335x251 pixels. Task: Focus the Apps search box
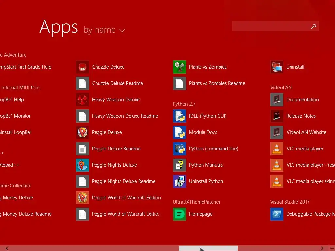pos(275,26)
